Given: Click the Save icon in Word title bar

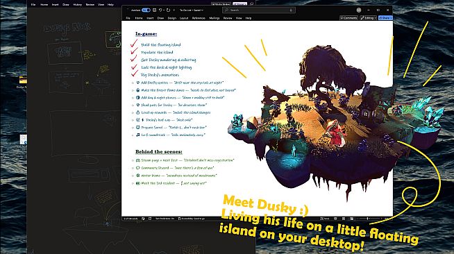Looking at the screenshot, I should 155,10.
